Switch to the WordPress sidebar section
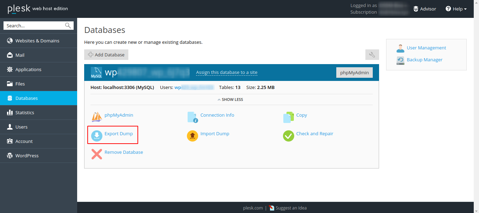 26,155
